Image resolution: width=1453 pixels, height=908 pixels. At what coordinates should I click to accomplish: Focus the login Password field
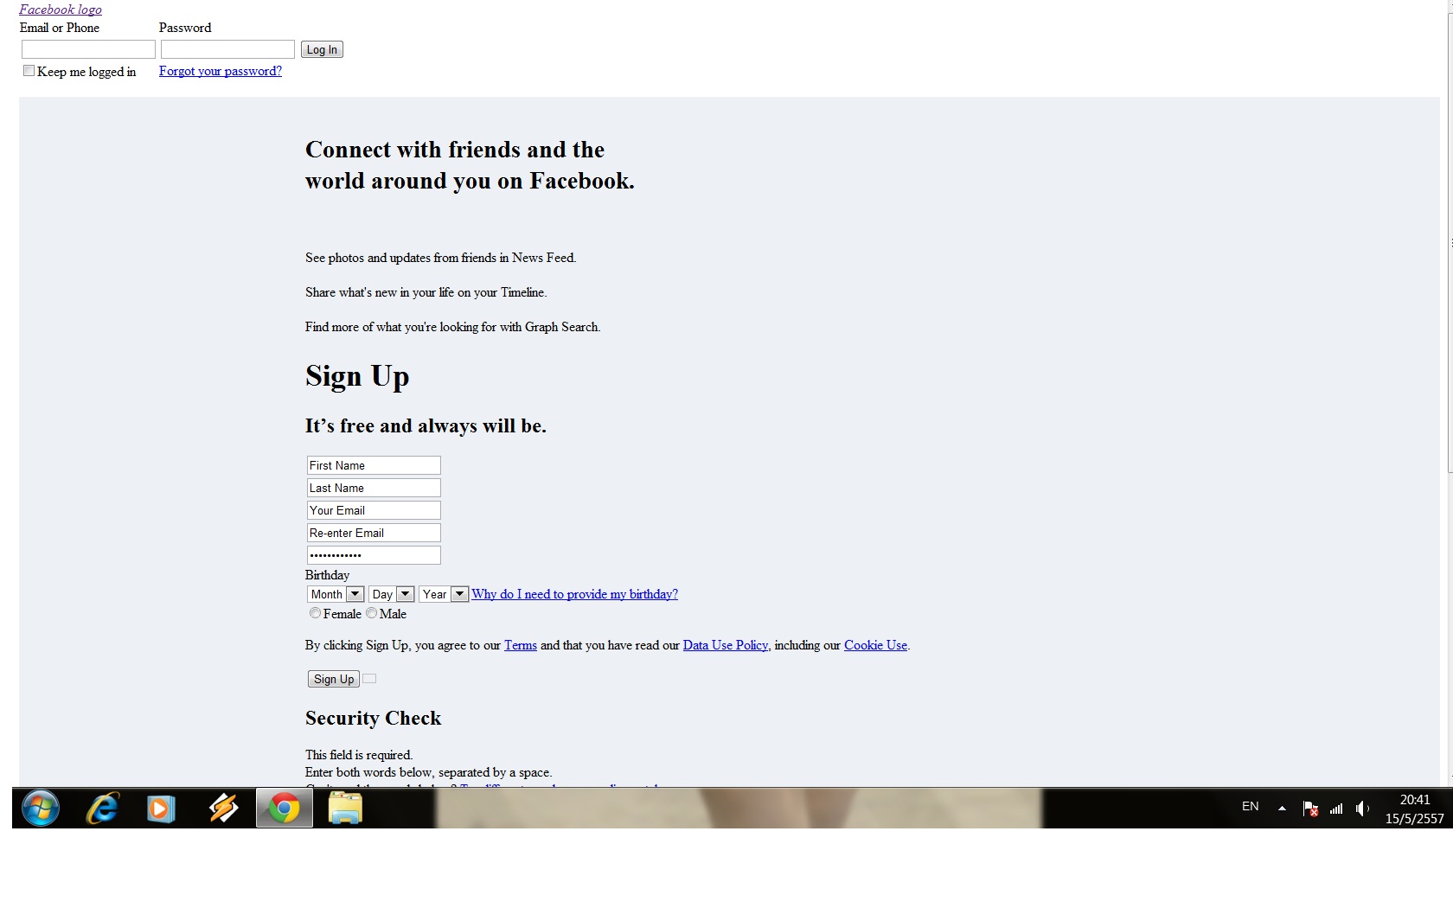click(x=227, y=49)
